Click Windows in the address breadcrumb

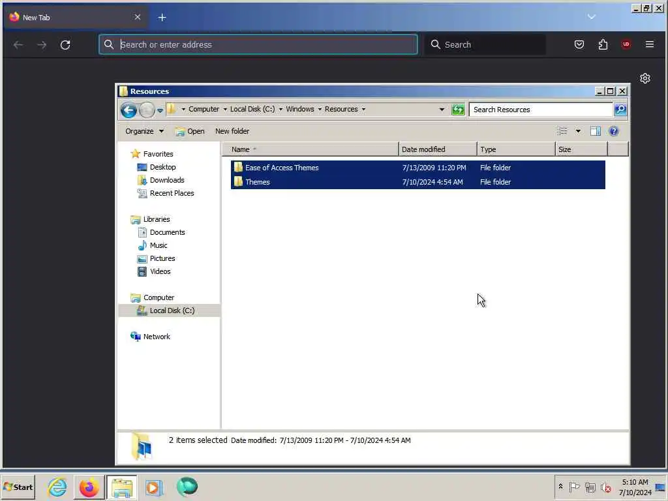tap(300, 109)
